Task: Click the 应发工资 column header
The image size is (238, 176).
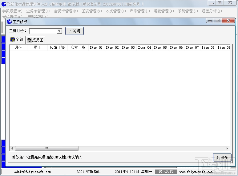Action: tap(57, 47)
